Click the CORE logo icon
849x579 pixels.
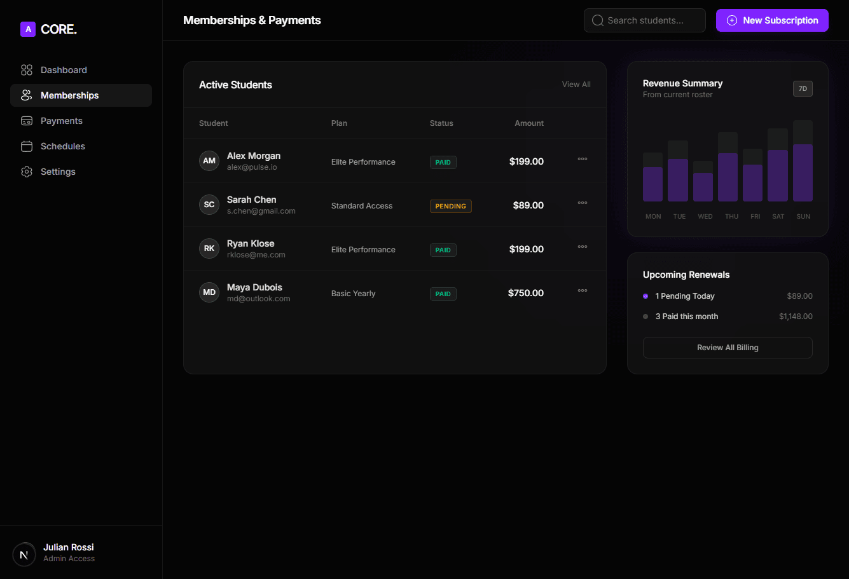(28, 29)
